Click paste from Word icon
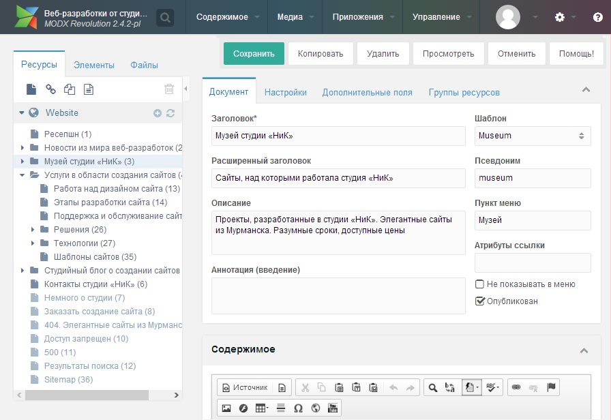Screen dimensions: 611x420 coord(373,387)
